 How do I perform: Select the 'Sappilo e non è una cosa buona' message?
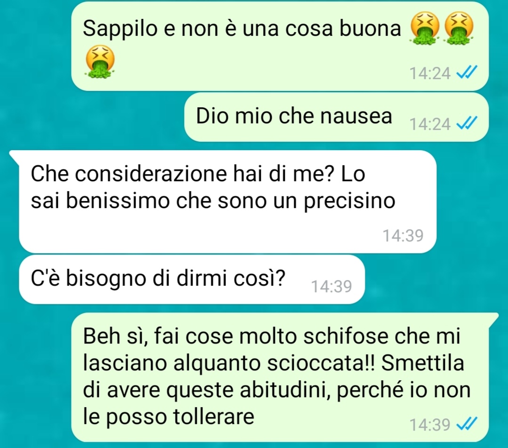click(280, 46)
